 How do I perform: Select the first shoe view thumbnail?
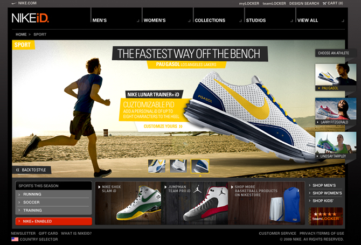(157, 166)
